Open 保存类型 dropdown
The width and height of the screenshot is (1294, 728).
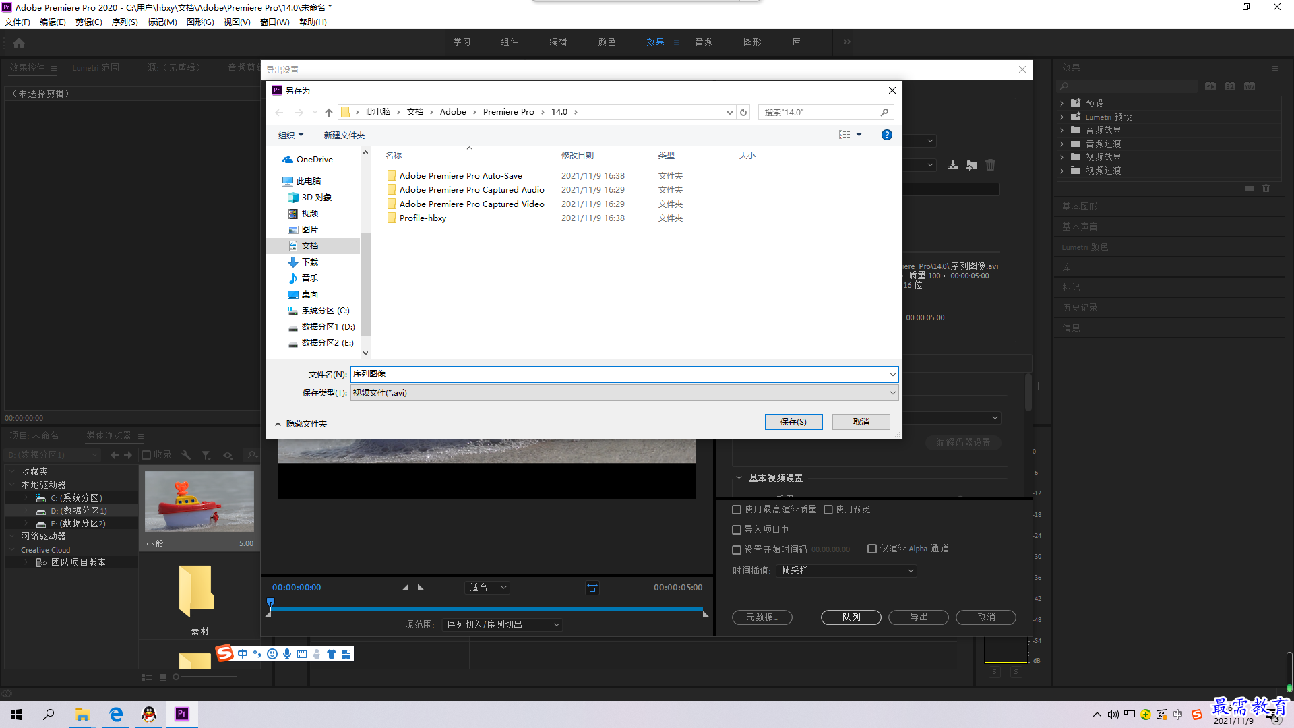click(624, 393)
